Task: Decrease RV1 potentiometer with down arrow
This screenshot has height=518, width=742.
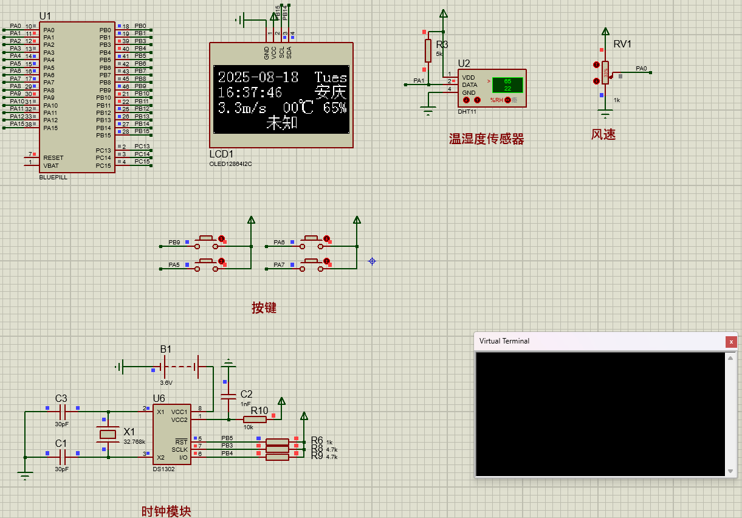Action: click(x=596, y=80)
